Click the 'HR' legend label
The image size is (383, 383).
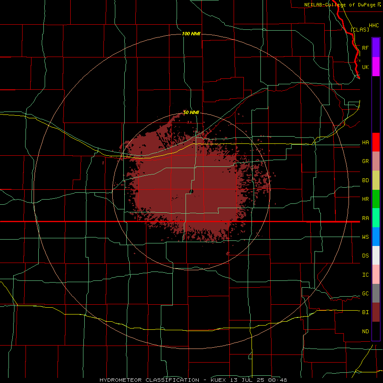(x=366, y=199)
